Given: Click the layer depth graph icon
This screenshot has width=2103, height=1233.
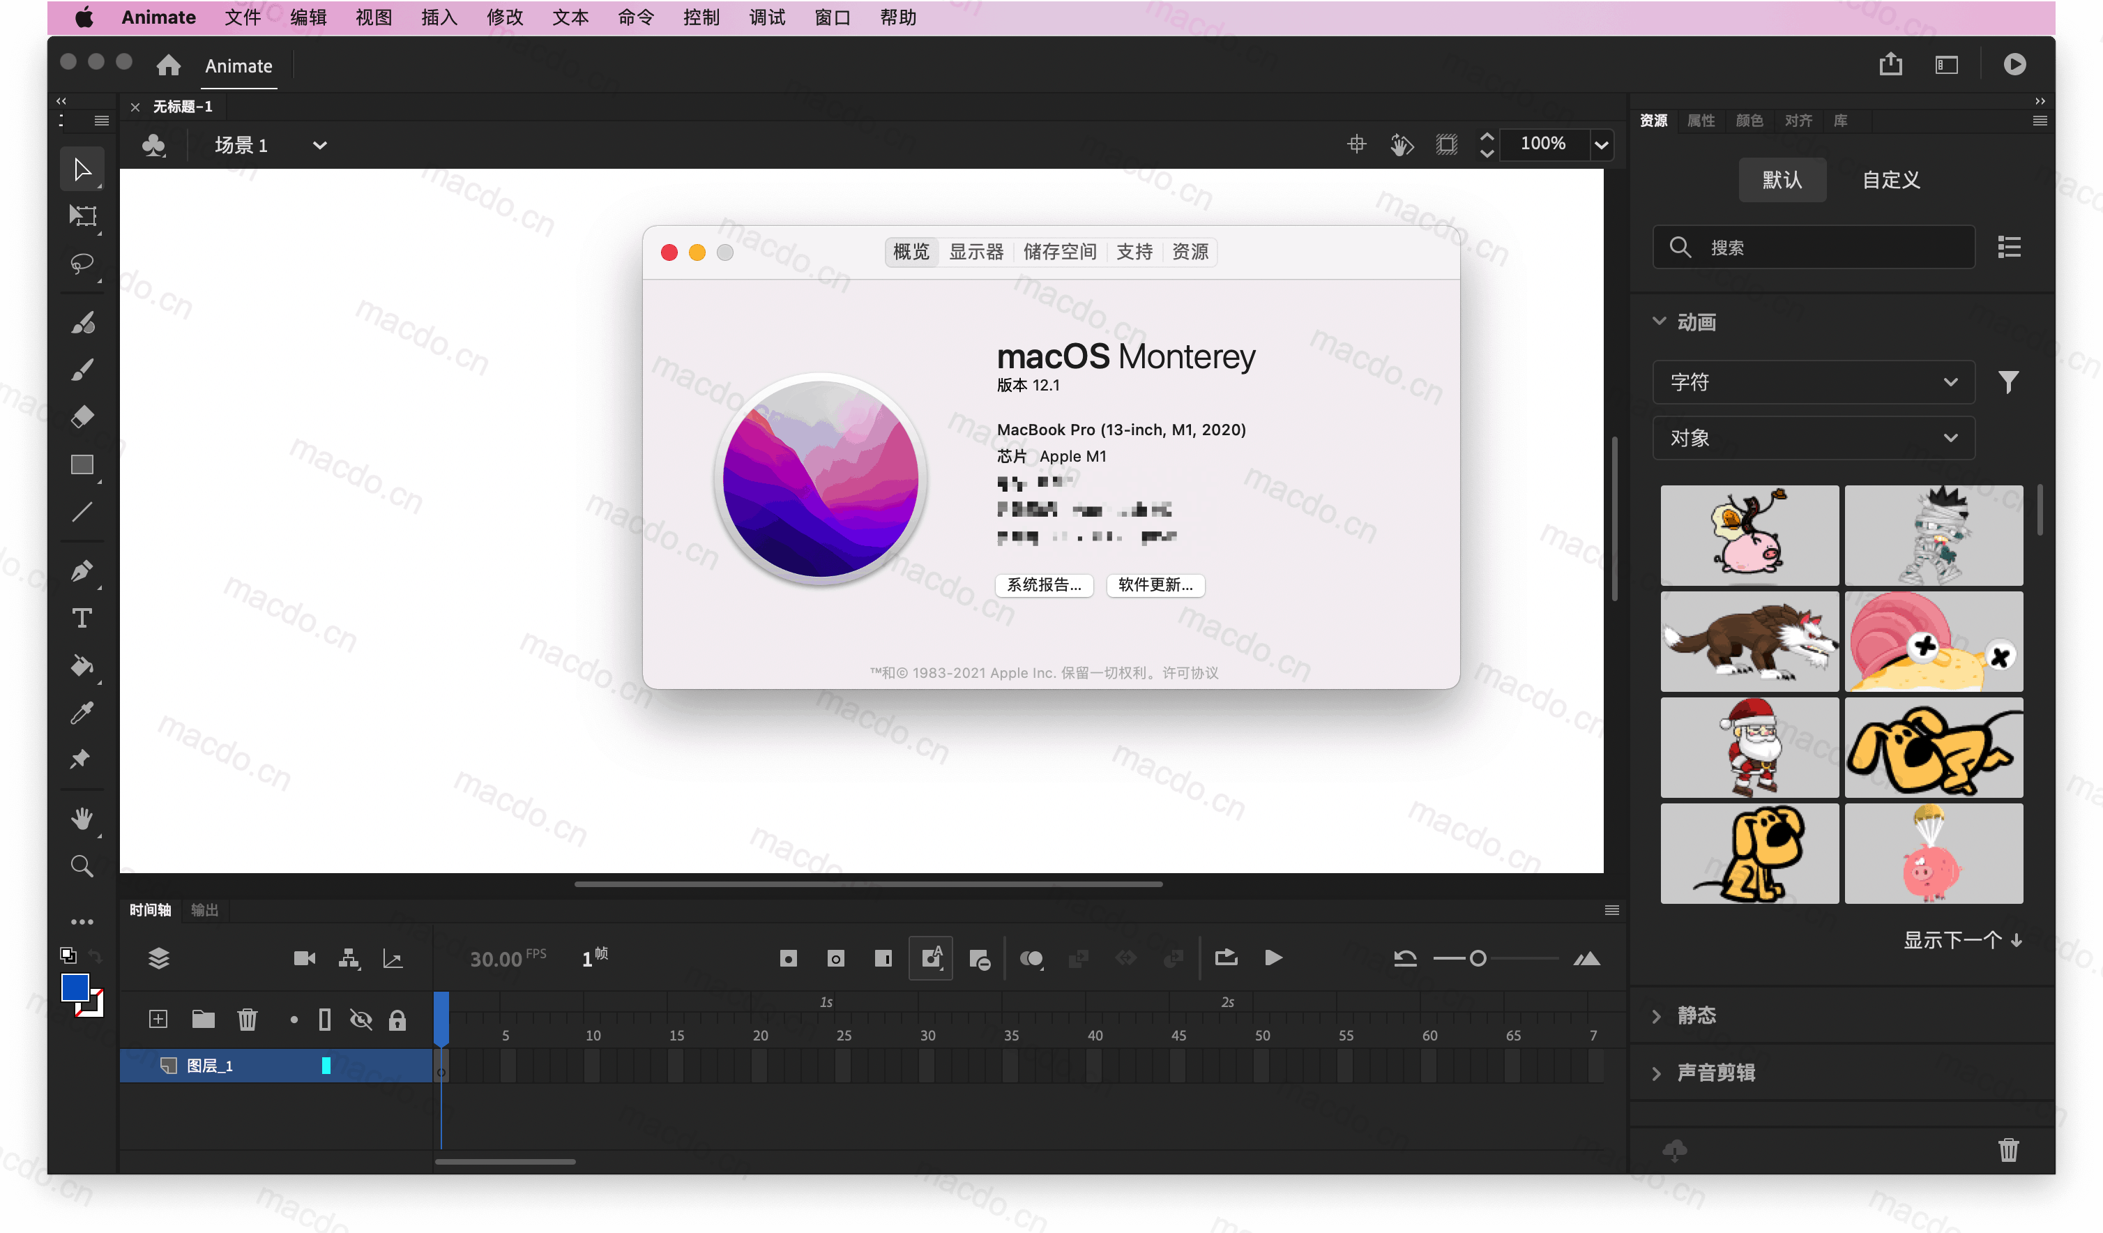Looking at the screenshot, I should pos(393,958).
